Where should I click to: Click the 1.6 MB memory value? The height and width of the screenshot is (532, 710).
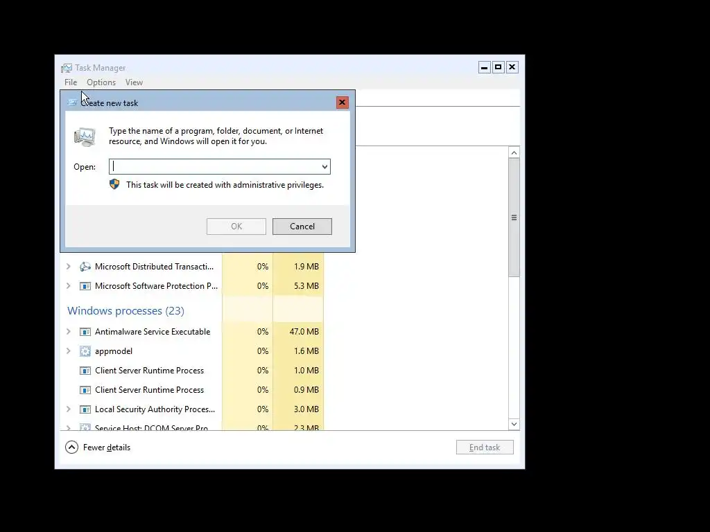tap(306, 351)
